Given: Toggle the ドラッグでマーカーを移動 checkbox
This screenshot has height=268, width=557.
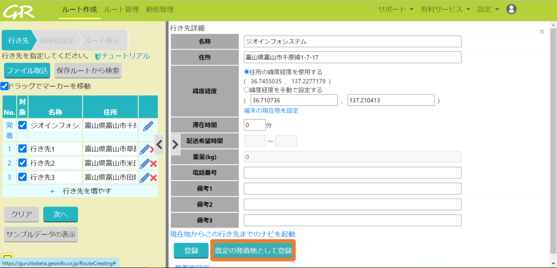Looking at the screenshot, I should pos(5,86).
